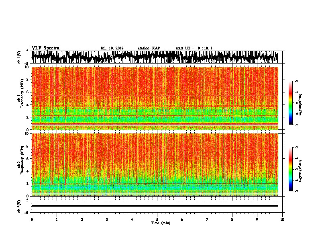Click the "10" tick on the time axis
The height and width of the screenshot is (246, 318).
pyautogui.click(x=282, y=219)
